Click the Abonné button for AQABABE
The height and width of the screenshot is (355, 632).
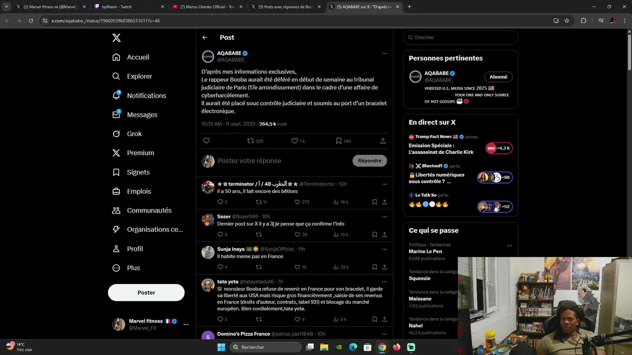coord(498,77)
